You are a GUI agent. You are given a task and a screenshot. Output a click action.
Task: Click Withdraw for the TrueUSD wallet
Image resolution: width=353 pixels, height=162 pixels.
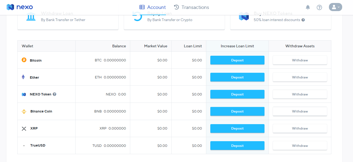[300, 146]
